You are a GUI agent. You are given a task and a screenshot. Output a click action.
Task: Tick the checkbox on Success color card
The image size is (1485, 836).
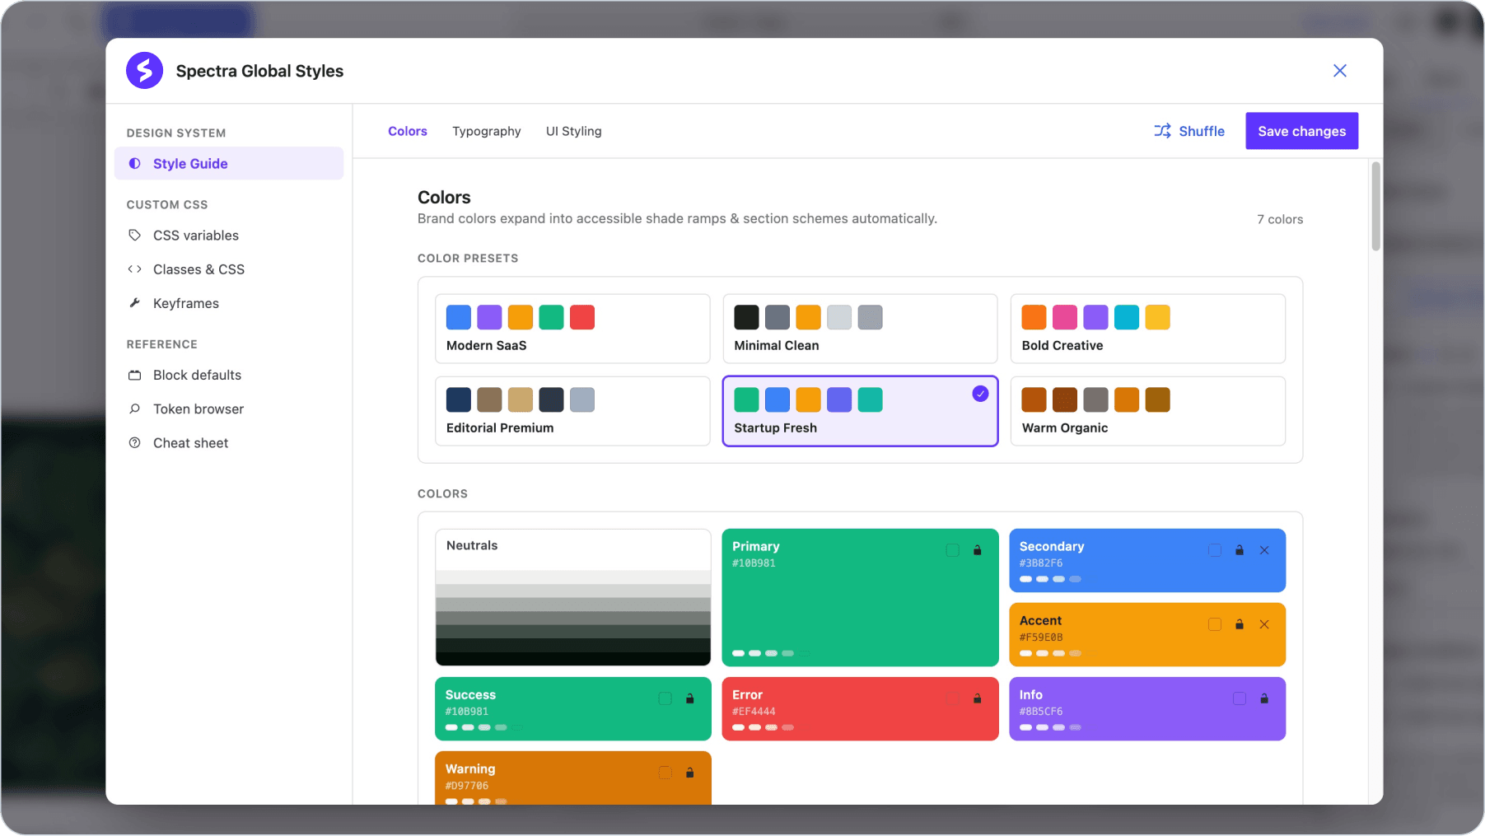coord(665,698)
